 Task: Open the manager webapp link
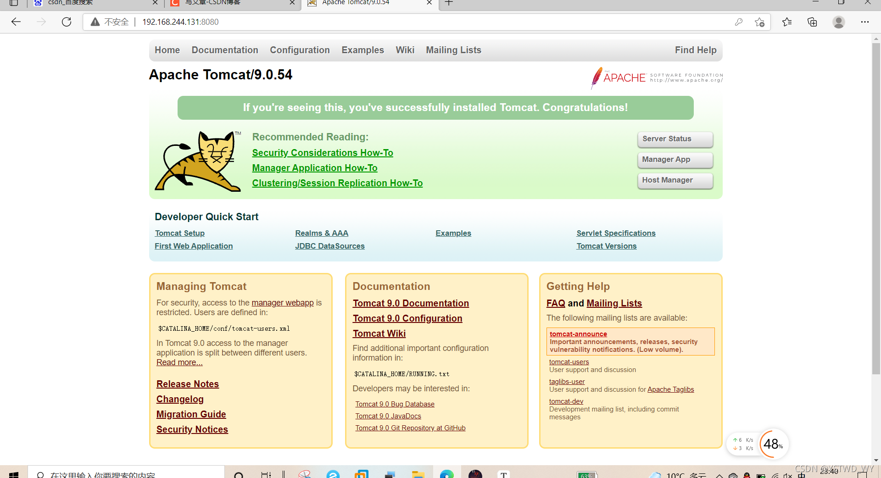(x=283, y=303)
